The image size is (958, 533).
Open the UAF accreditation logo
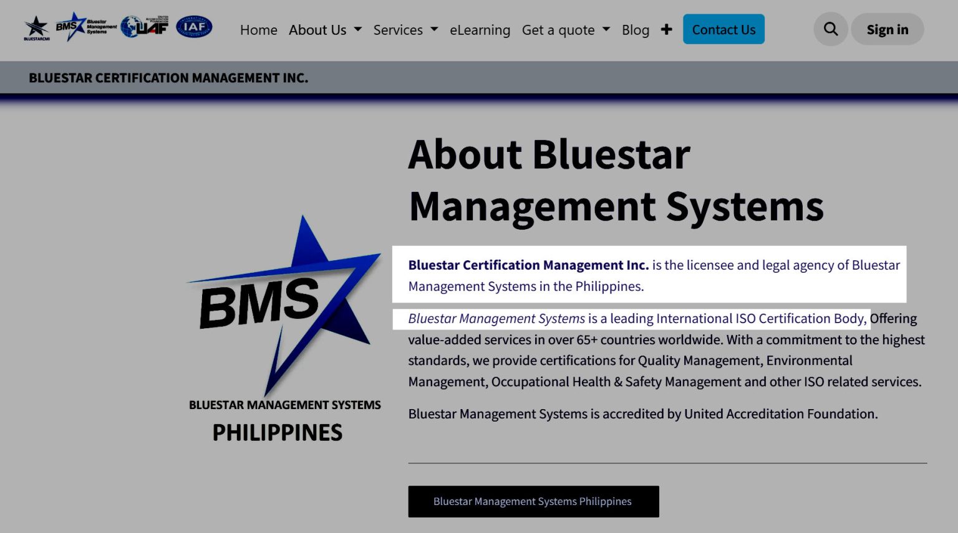coord(145,26)
